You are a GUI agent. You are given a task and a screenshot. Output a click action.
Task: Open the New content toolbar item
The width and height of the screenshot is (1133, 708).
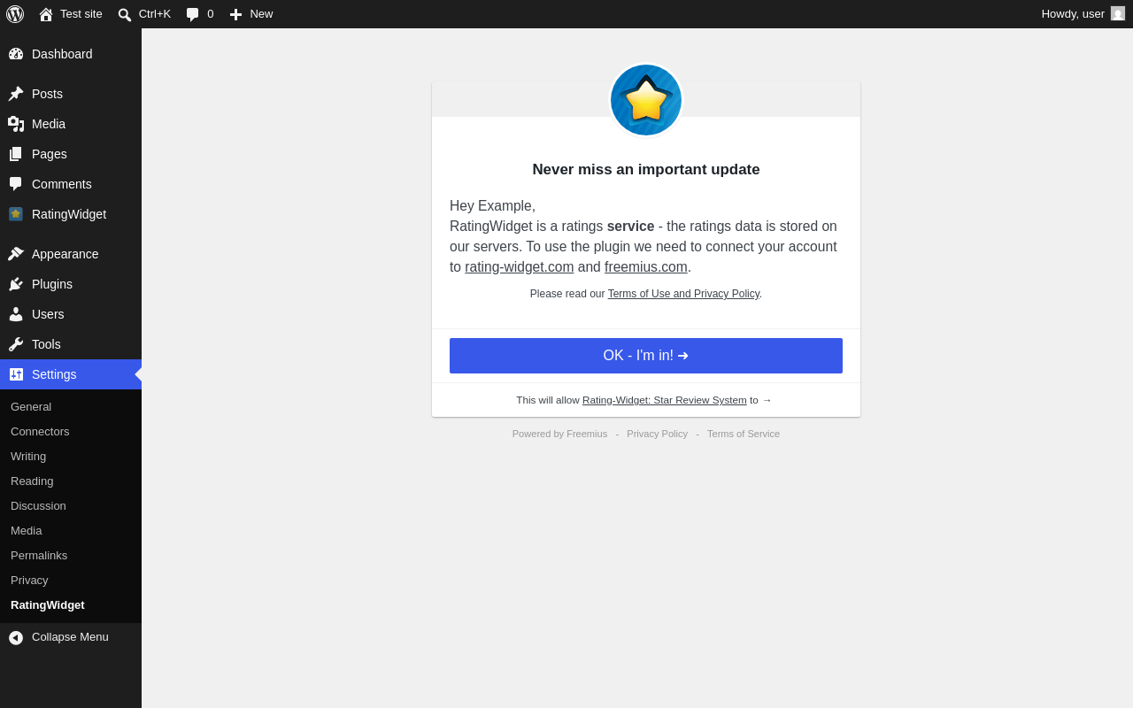(251, 14)
